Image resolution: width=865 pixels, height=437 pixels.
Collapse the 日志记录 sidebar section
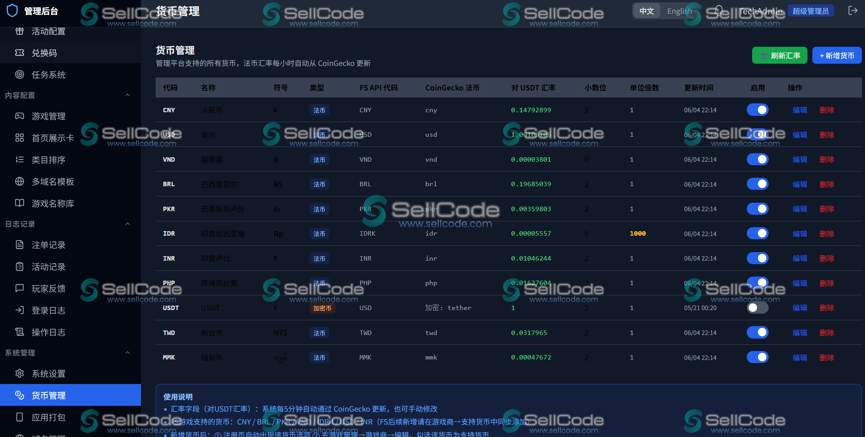(128, 224)
